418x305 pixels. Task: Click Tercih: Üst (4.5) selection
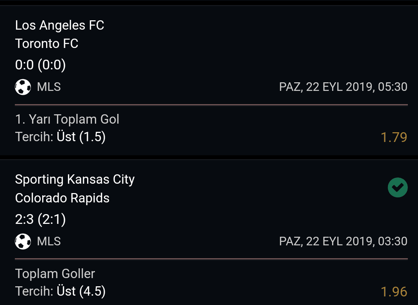[61, 291]
